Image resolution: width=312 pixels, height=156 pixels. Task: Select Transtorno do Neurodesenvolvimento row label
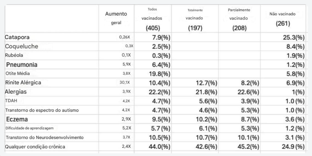click(x=44, y=137)
